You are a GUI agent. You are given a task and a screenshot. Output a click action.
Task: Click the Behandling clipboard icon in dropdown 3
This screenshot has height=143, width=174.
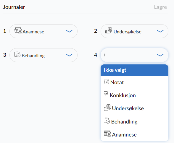(17, 54)
